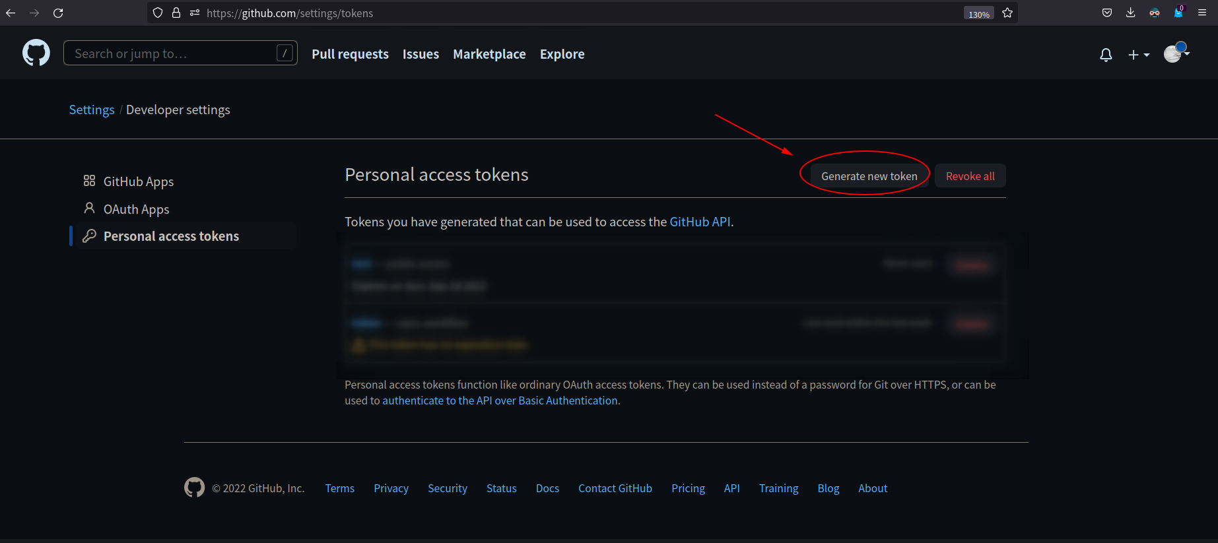Screen dimensions: 1218x543
Task: Open the Docs footer link
Action: click(x=547, y=488)
